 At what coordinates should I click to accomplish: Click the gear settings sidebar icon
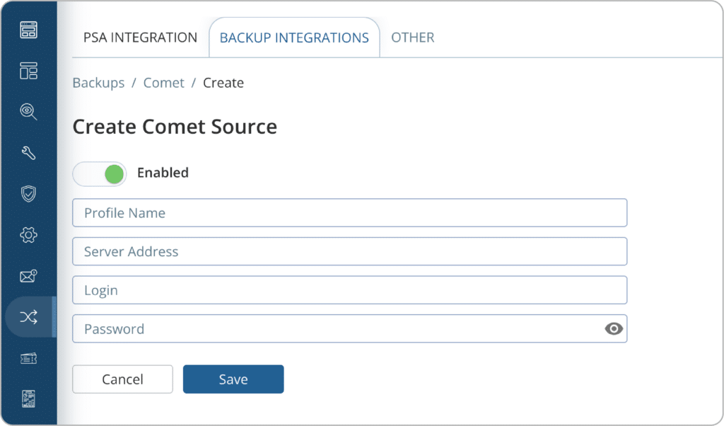pos(28,235)
